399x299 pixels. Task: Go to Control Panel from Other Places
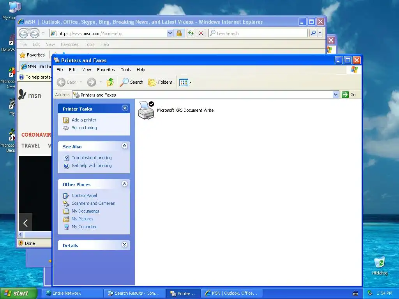click(84, 195)
